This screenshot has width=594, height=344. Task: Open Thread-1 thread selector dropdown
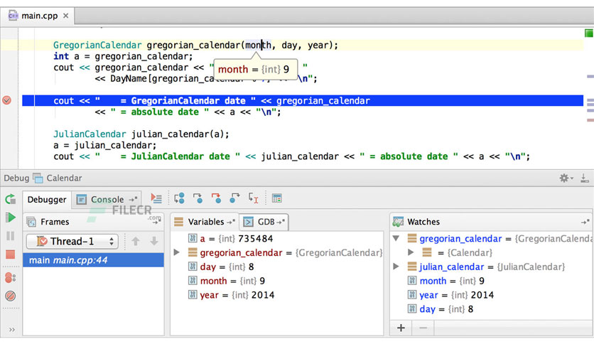[x=72, y=242]
